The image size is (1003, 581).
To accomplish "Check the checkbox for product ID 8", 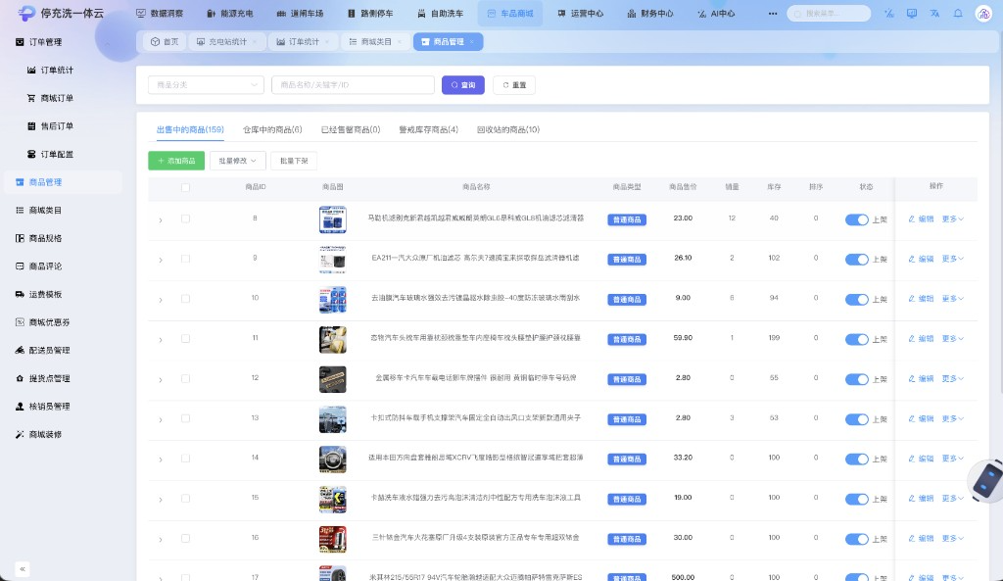I will 185,218.
